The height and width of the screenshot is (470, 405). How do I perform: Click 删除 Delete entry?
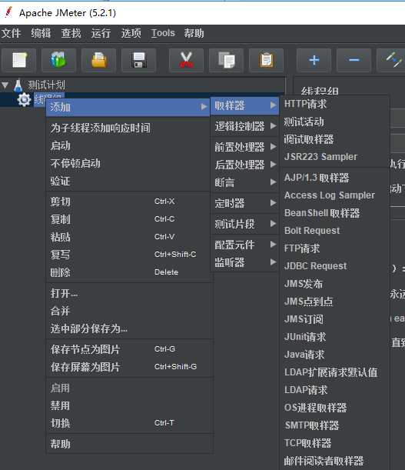coord(128,272)
